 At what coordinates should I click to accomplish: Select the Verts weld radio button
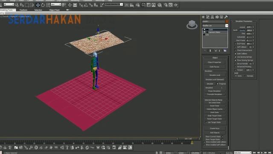click(x=236, y=76)
